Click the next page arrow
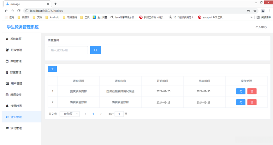This screenshot has width=273, height=145. [x=101, y=114]
